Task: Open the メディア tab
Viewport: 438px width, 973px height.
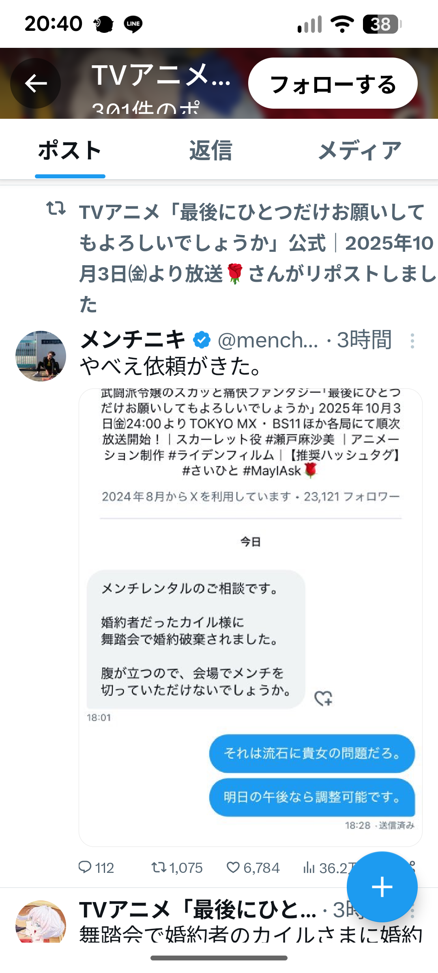Action: point(359,151)
